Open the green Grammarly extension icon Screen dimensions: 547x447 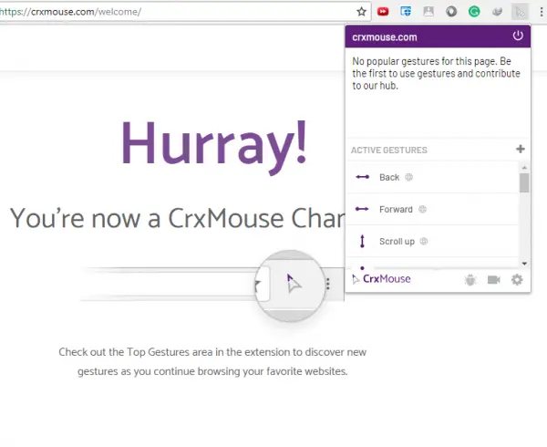[x=474, y=12]
